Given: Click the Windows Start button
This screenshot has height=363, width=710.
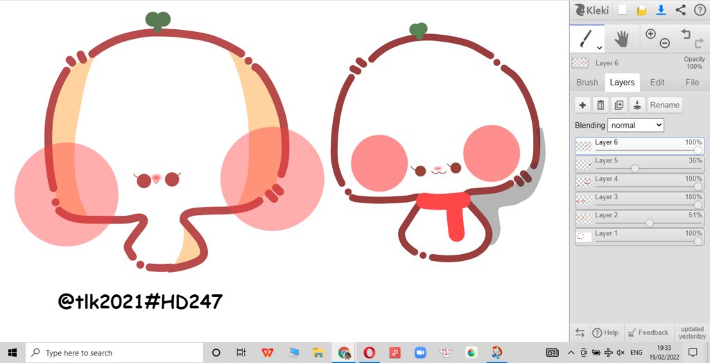Looking at the screenshot, I should (12, 353).
